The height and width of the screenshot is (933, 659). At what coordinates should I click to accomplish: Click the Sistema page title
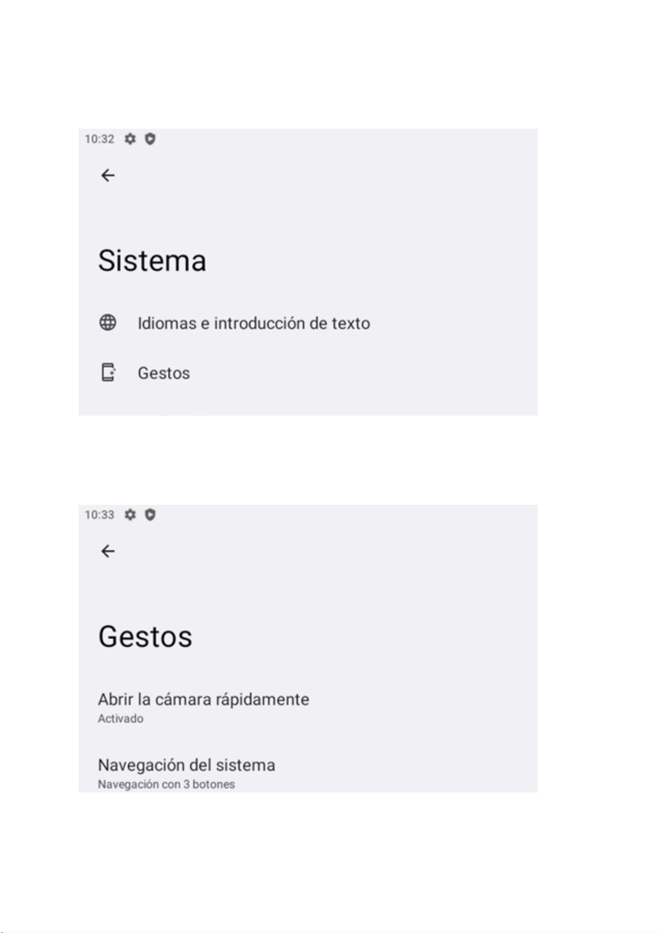(152, 261)
